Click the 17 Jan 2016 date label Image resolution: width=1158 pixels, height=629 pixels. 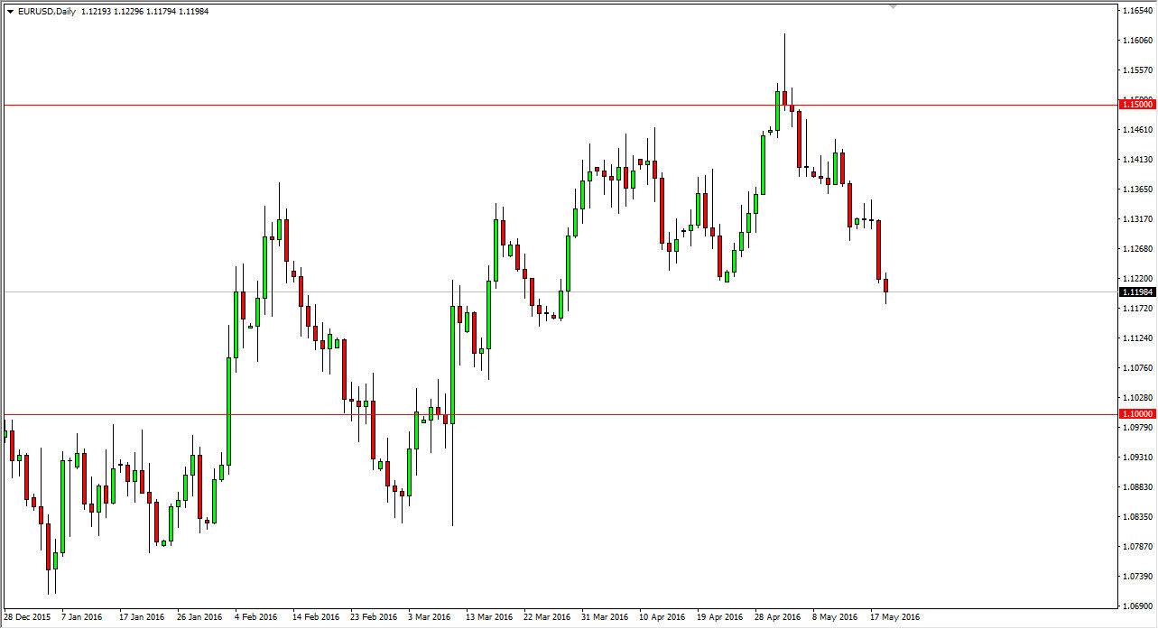142,618
